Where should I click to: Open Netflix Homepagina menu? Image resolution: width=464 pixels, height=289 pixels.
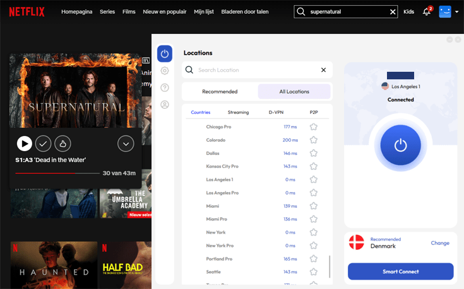point(76,12)
